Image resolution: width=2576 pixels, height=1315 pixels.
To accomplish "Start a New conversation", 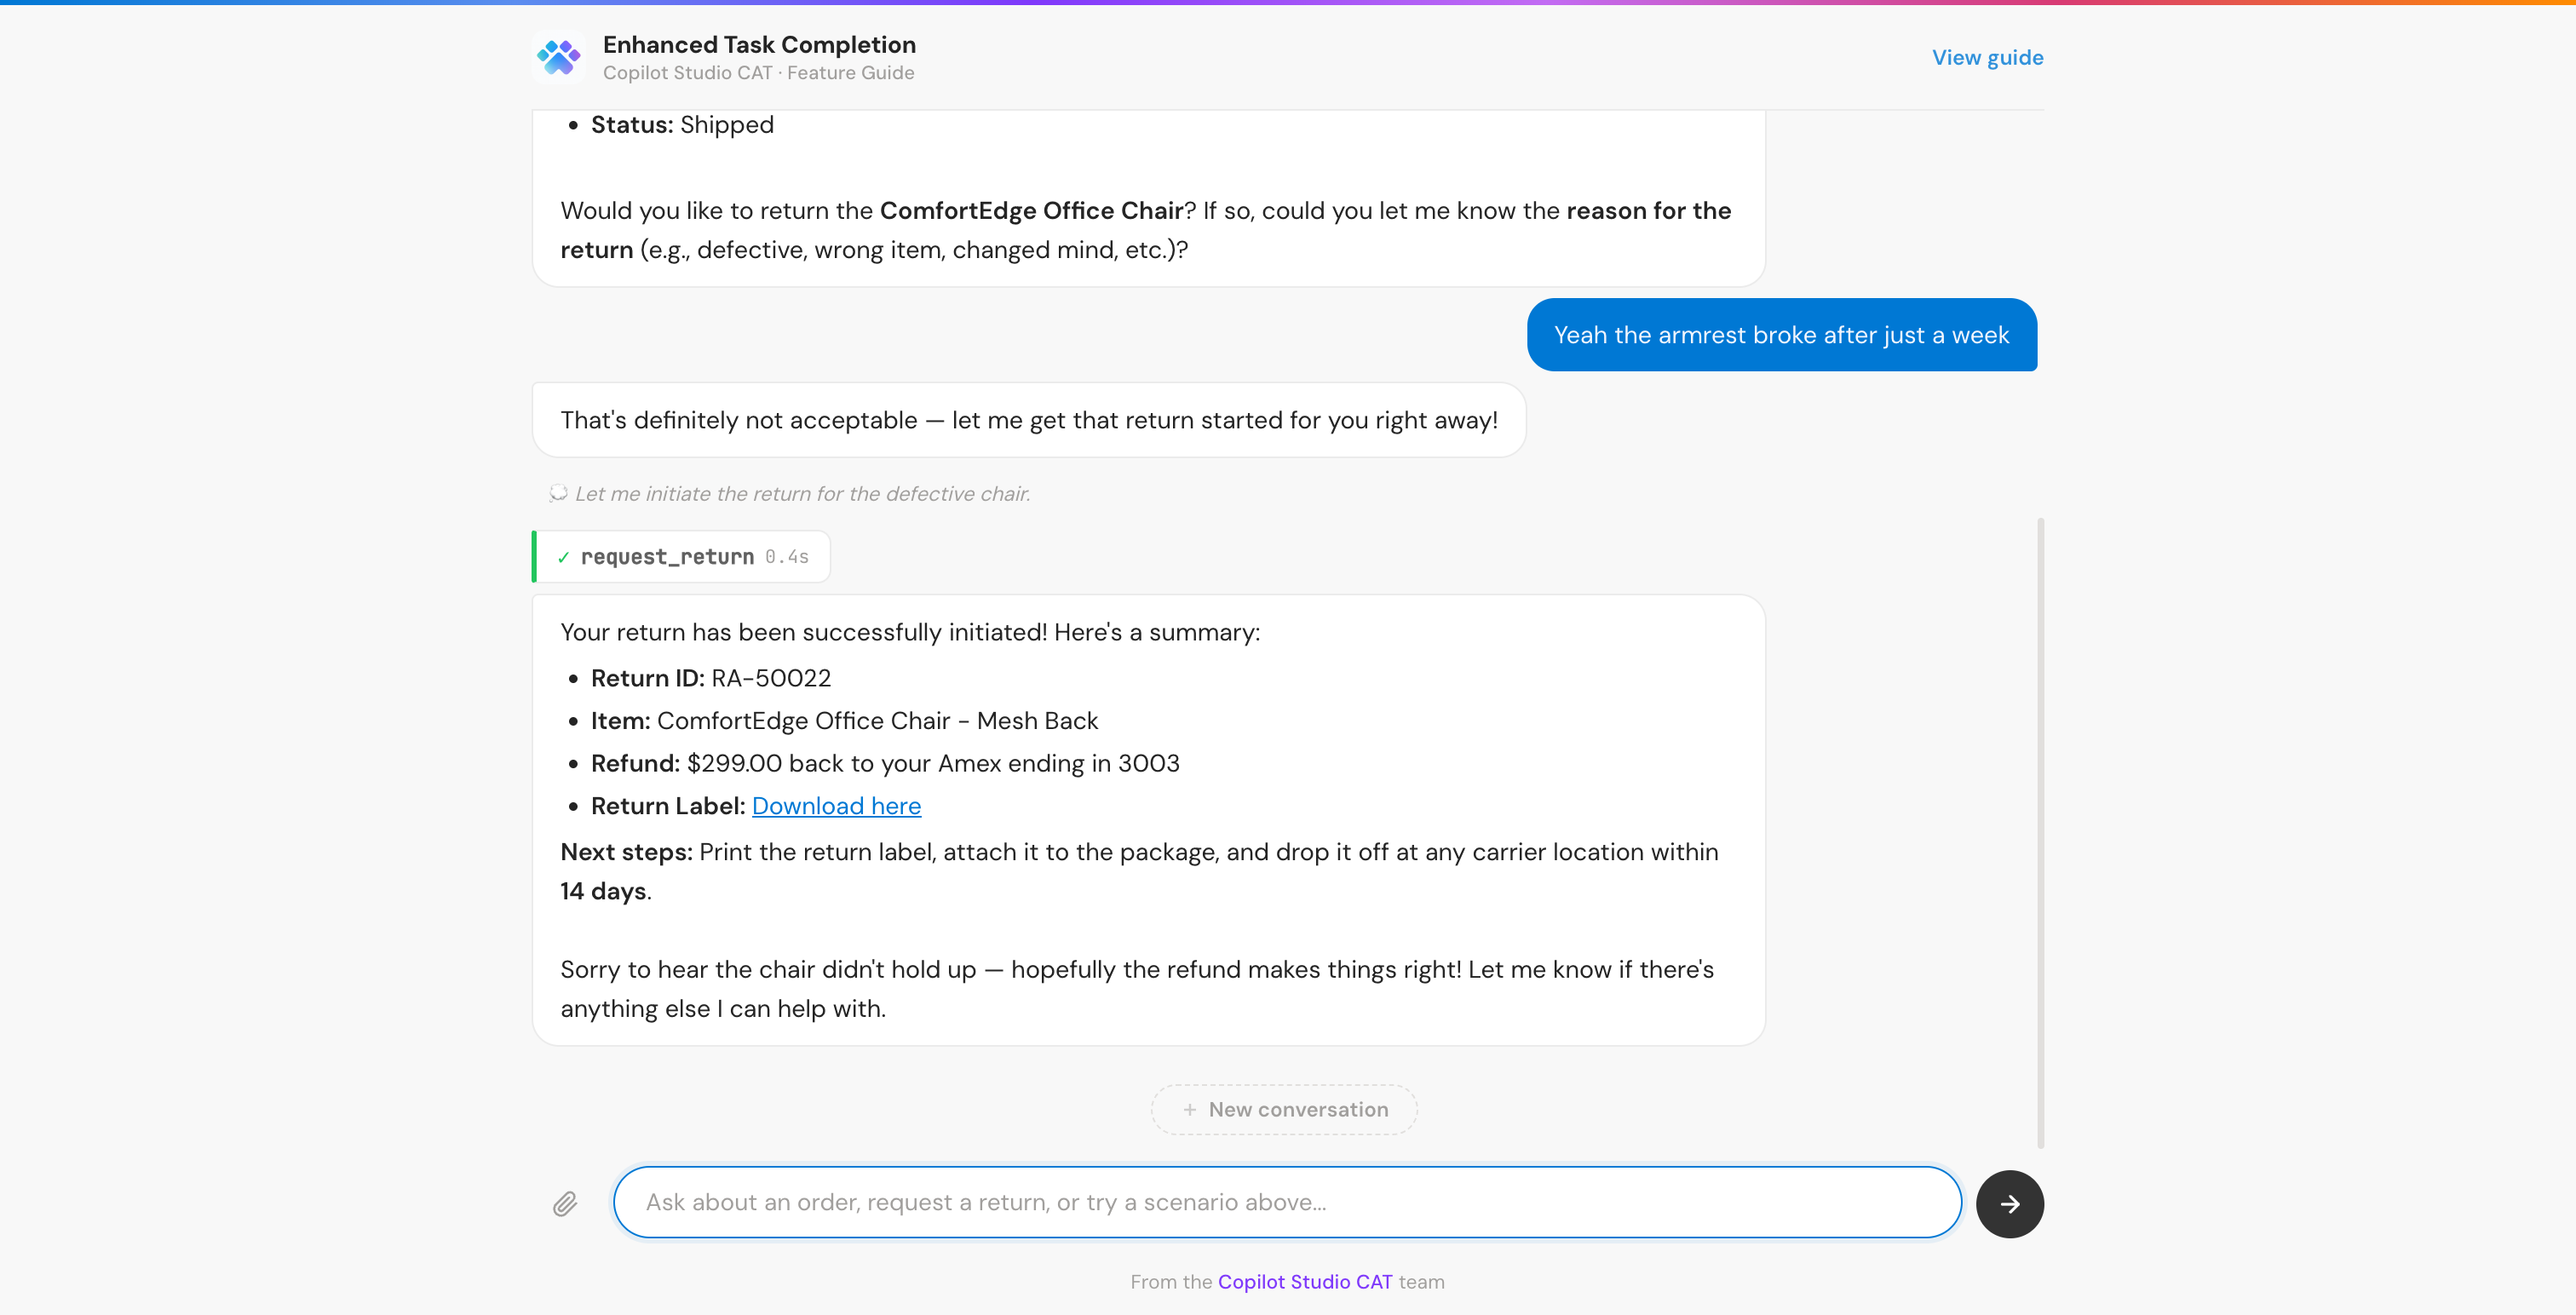I will [x=1283, y=1109].
